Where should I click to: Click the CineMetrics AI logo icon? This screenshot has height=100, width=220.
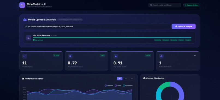click(22, 5)
